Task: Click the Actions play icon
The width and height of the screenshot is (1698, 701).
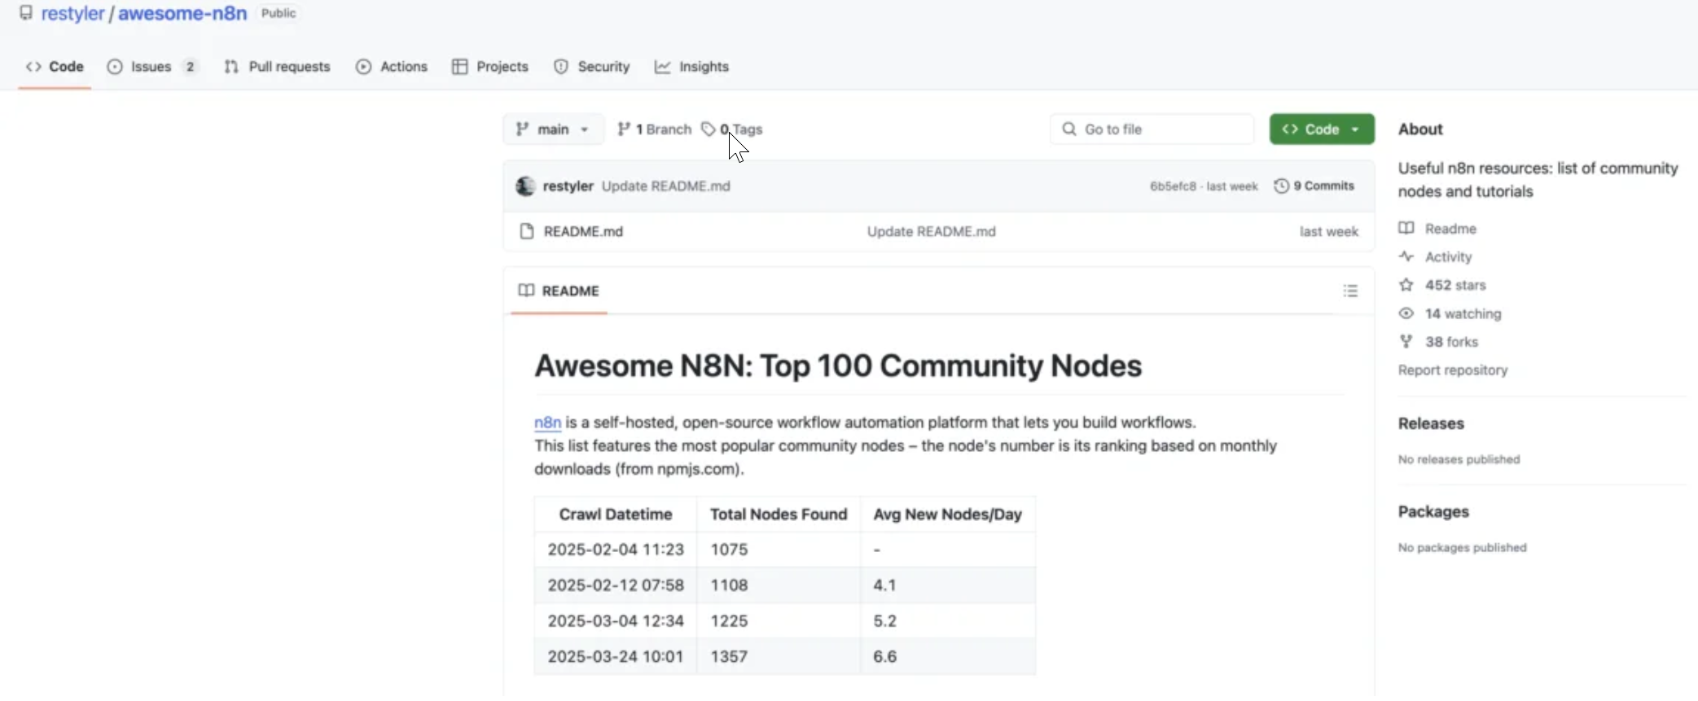Action: [363, 67]
